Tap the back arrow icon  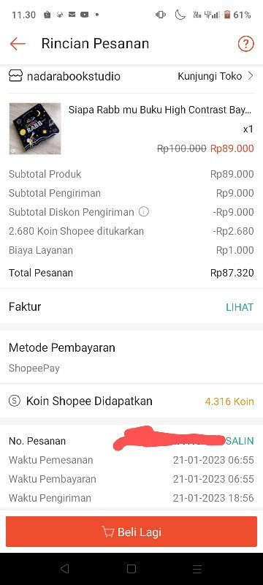pos(18,44)
